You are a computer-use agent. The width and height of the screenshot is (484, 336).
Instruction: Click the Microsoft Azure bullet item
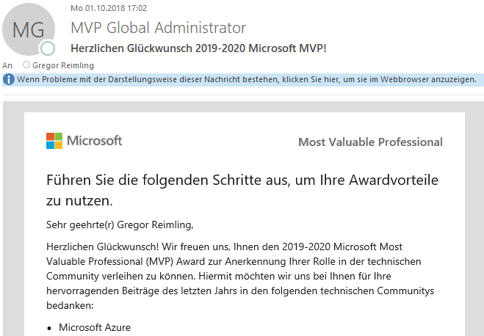coord(95,327)
